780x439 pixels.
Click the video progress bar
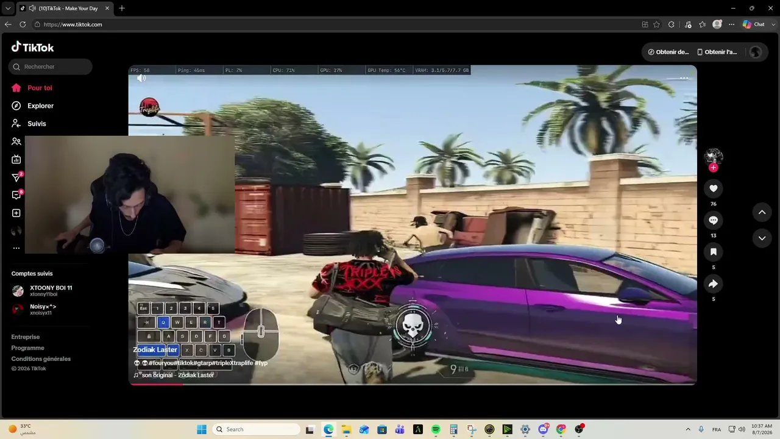pos(413,384)
